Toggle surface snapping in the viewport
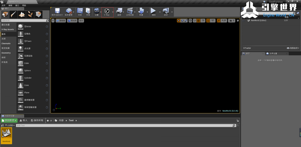Viewport: 301px width, 147px height. (194, 20)
